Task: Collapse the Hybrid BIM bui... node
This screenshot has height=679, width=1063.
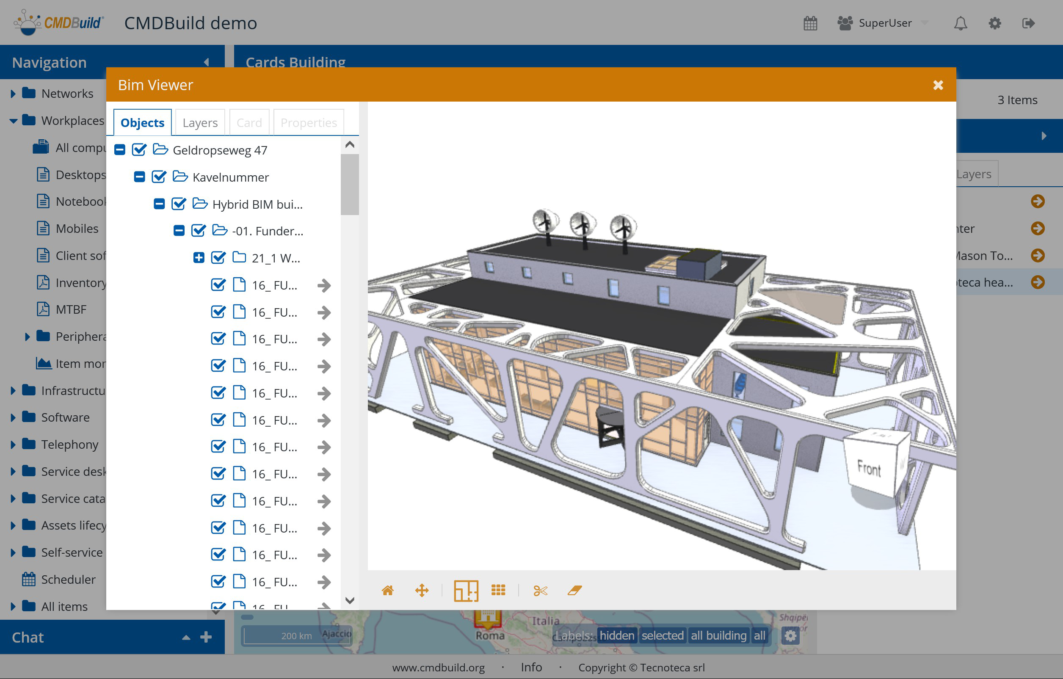Action: (159, 204)
